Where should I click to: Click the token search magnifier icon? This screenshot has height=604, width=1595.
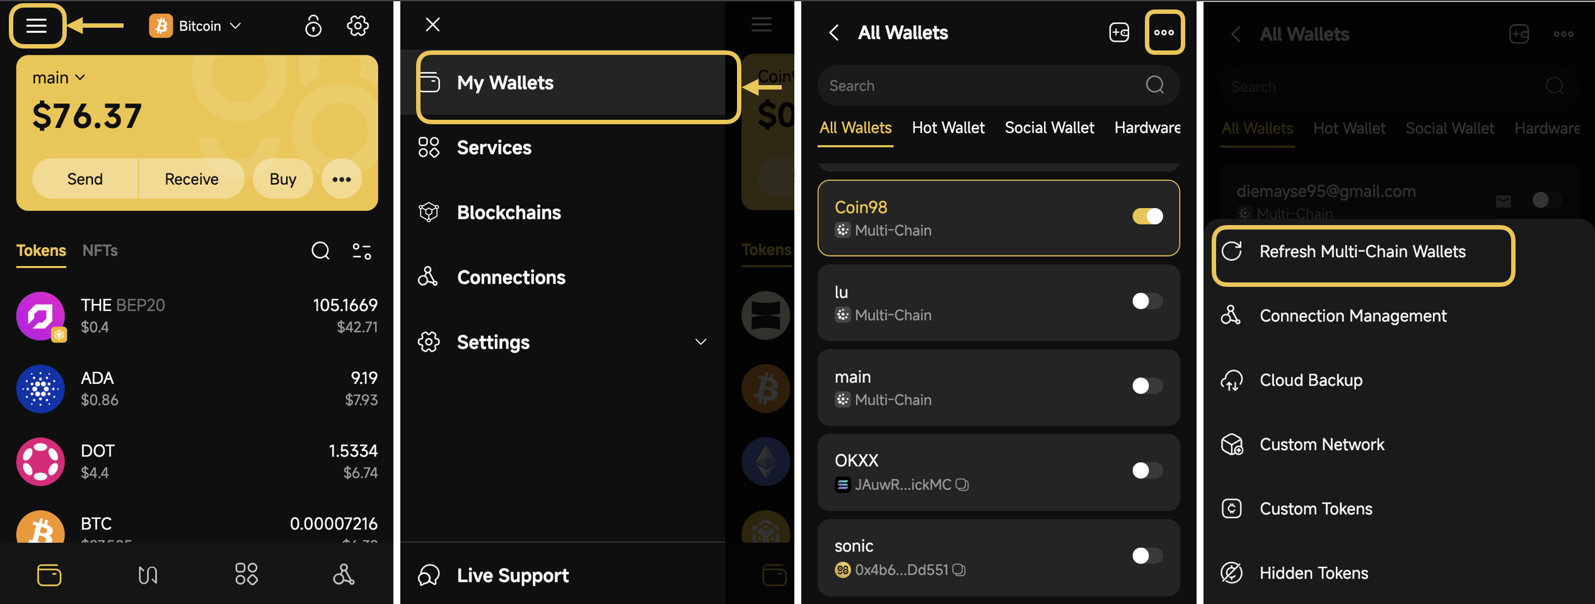click(x=320, y=251)
